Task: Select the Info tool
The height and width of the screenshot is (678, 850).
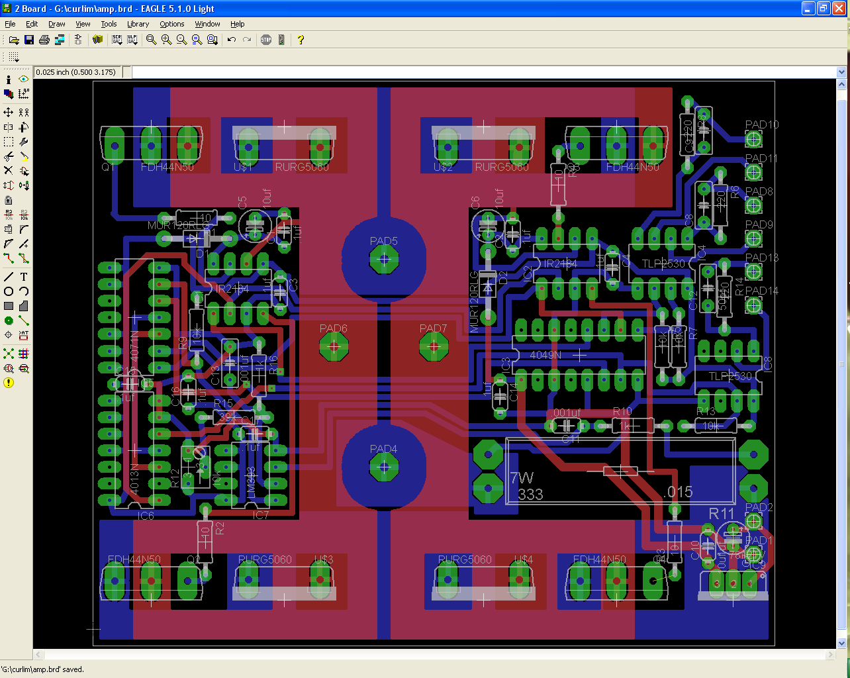Action: pyautogui.click(x=9, y=79)
